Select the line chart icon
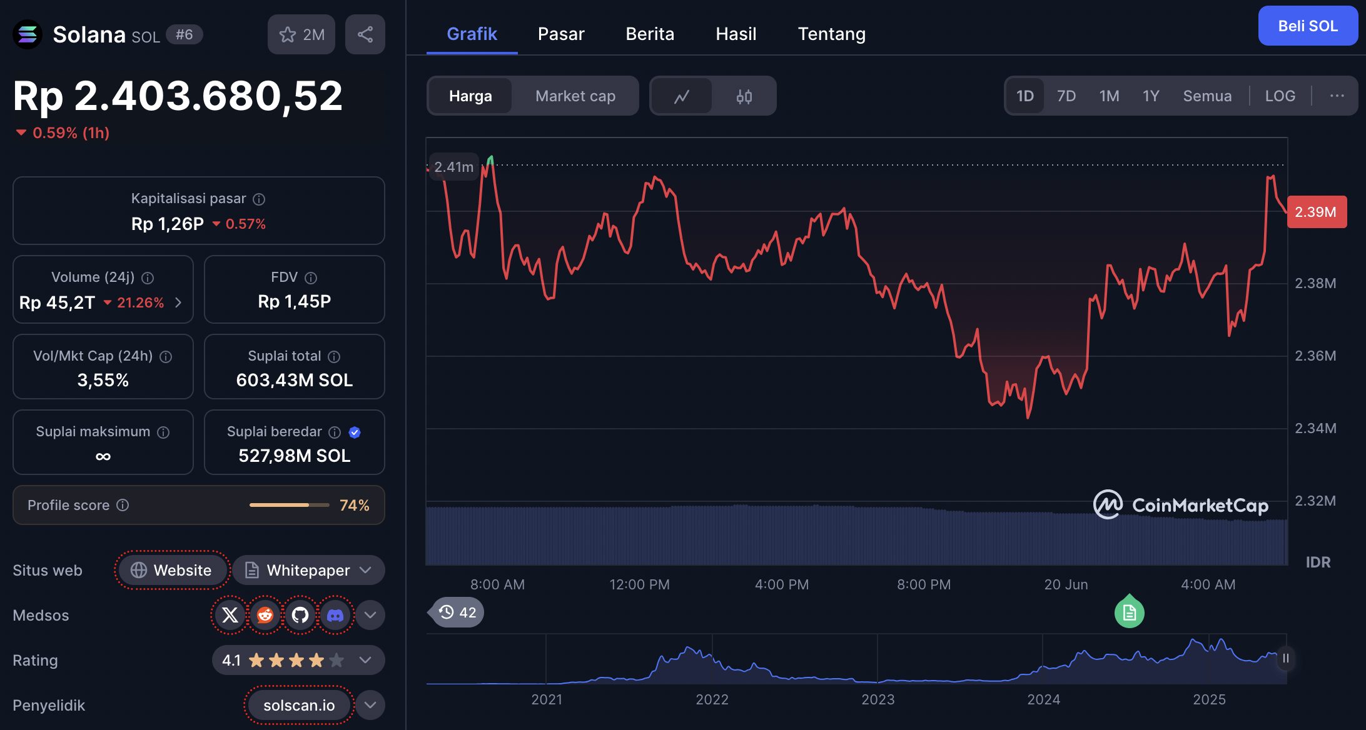Viewport: 1366px width, 730px height. pos(682,96)
